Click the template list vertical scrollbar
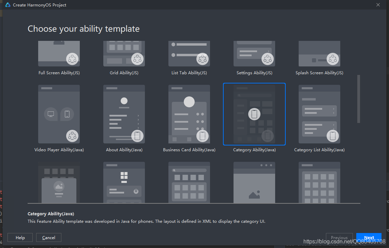 click(358, 99)
